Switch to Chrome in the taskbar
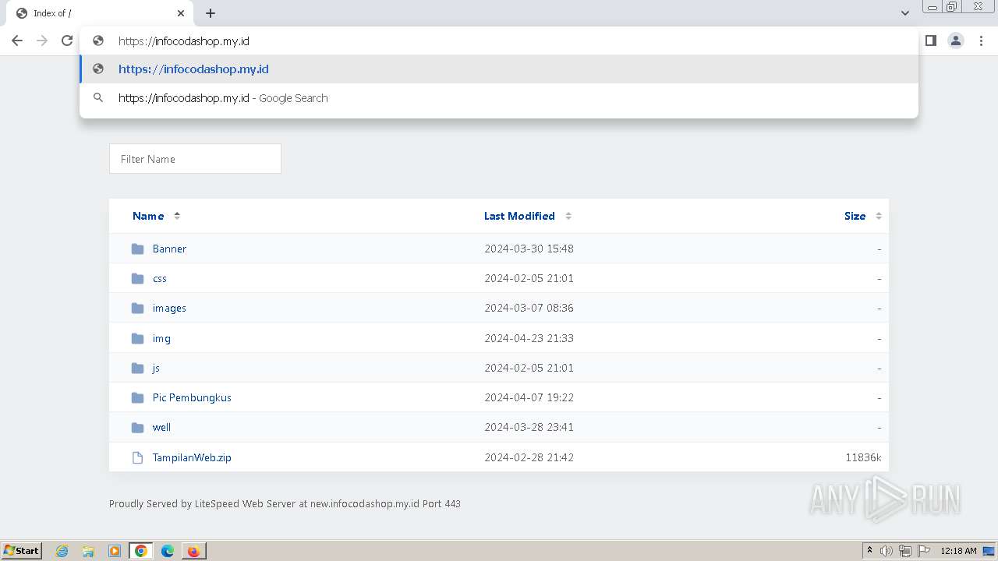 (x=141, y=551)
